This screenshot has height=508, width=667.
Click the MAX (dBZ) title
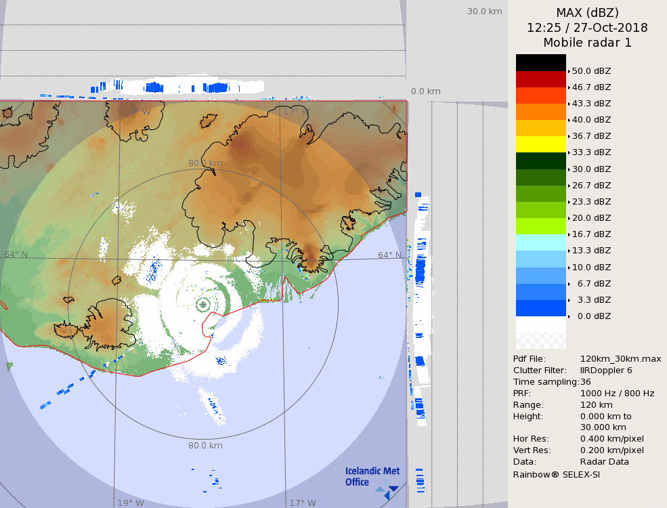[587, 12]
